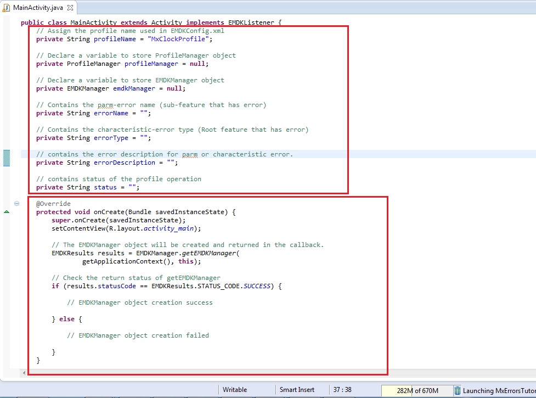Click the horizontal scrollbar left arrow
This screenshot has width=536, height=398.
coord(24,372)
